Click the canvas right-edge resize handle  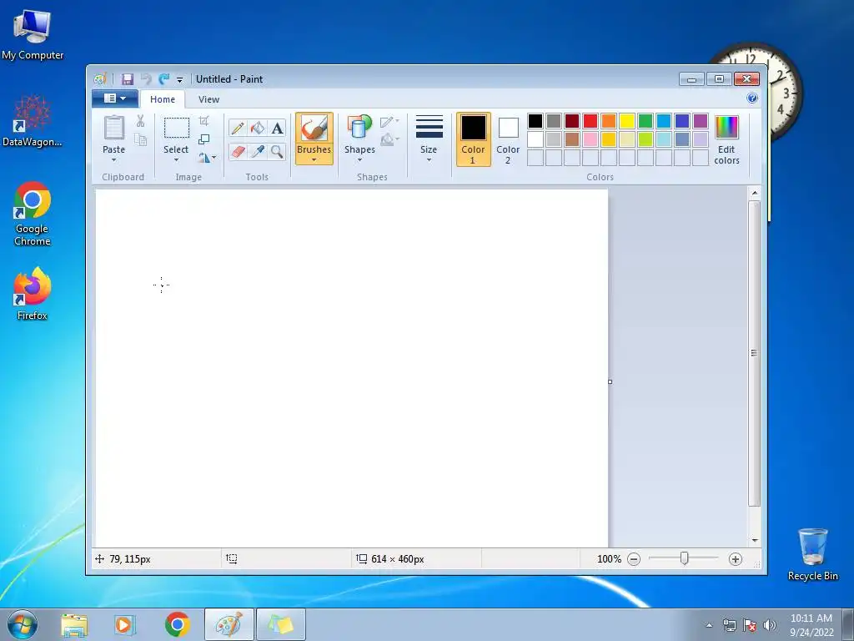[610, 381]
